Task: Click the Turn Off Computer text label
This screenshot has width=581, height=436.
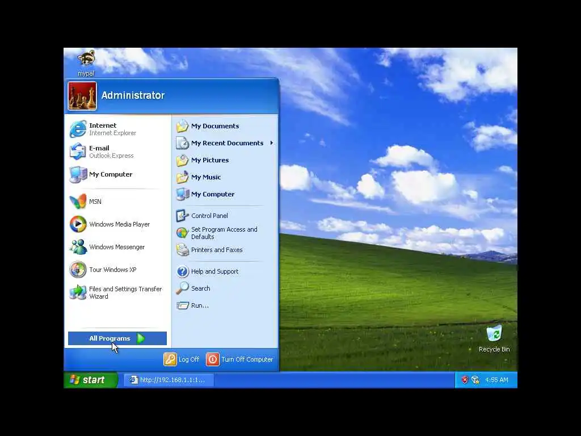Action: pos(247,359)
